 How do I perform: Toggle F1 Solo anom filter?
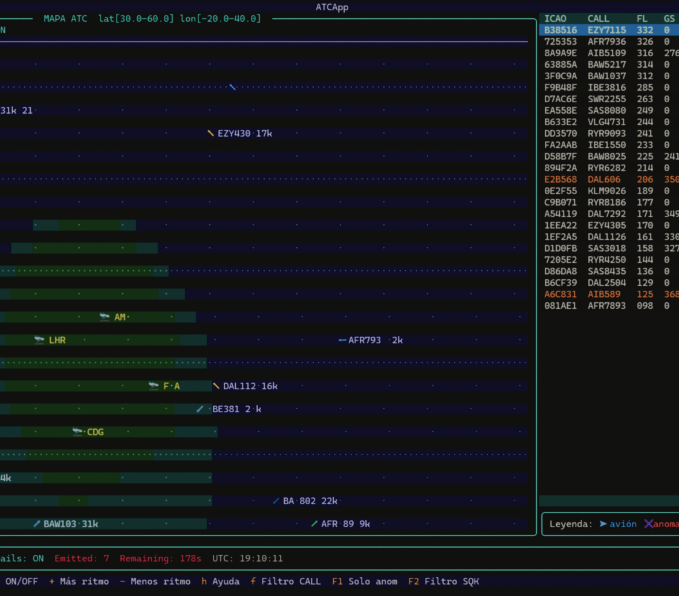click(x=365, y=581)
